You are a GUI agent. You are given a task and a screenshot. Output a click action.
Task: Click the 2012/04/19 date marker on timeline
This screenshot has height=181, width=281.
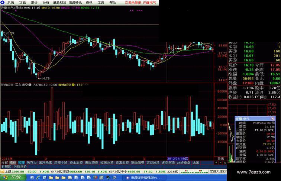178,159
